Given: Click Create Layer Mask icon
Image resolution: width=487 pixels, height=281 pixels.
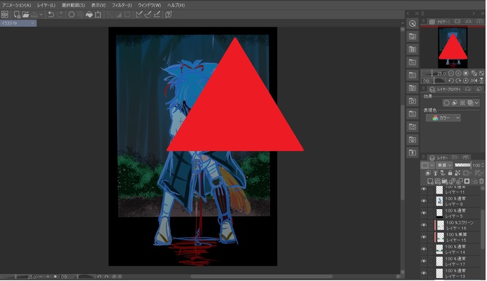Looking at the screenshot, I should pyautogui.click(x=467, y=181).
